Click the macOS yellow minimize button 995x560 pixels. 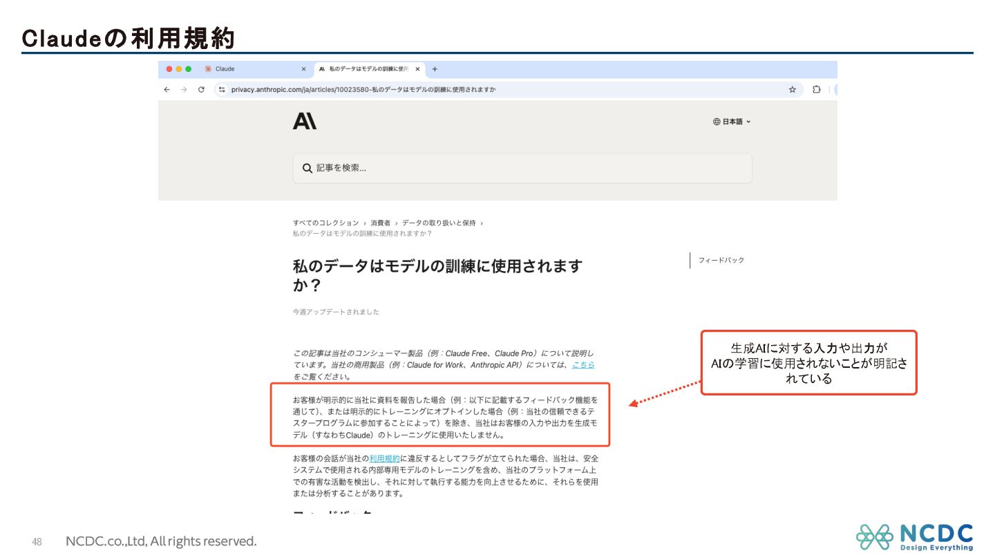(x=178, y=69)
